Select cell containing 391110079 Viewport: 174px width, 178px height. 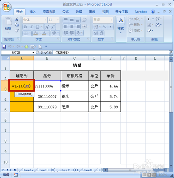click(47, 107)
